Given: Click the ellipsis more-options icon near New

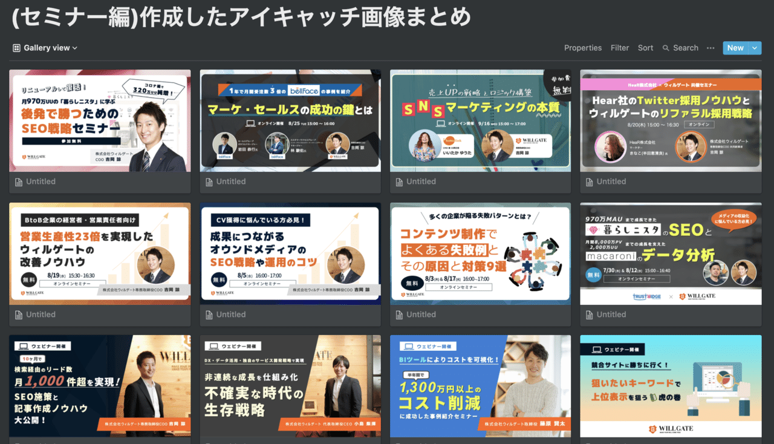Looking at the screenshot, I should pos(710,48).
